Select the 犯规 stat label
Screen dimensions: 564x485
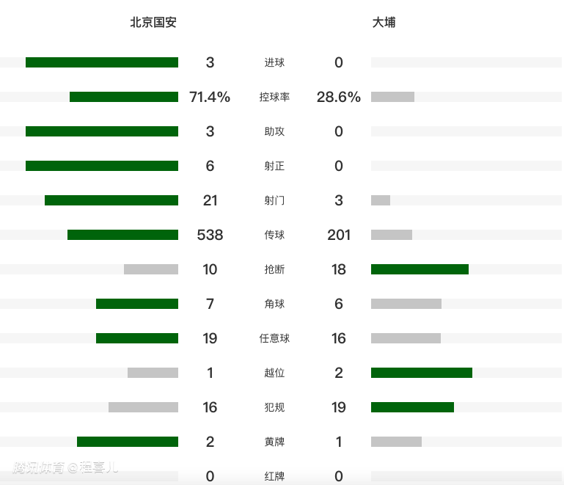click(x=274, y=408)
